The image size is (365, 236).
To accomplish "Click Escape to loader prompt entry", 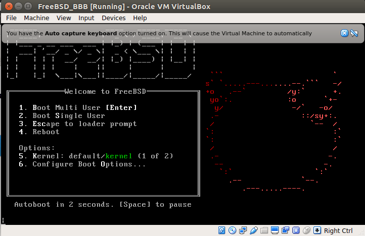I will coord(78,124).
